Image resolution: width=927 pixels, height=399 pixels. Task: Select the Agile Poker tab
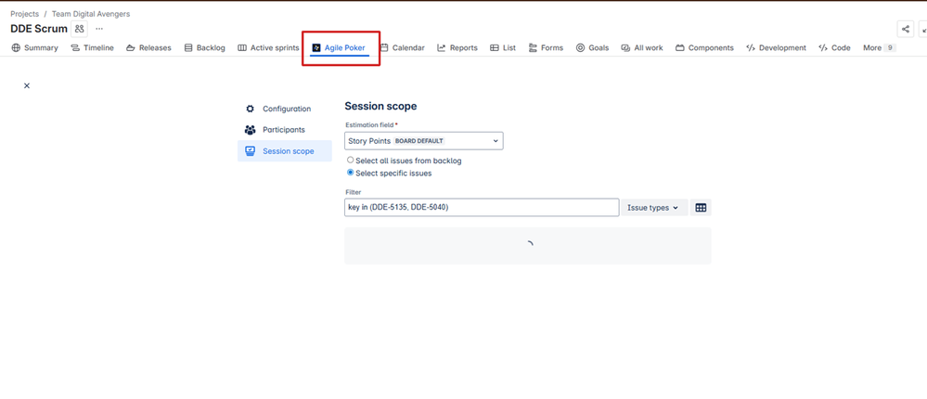(339, 48)
